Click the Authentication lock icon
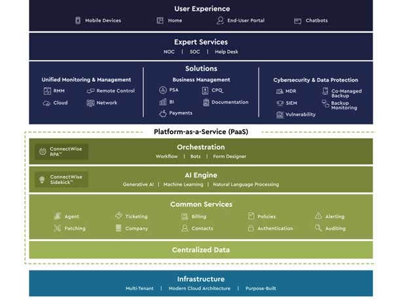The height and width of the screenshot is (300, 400). tap(251, 229)
